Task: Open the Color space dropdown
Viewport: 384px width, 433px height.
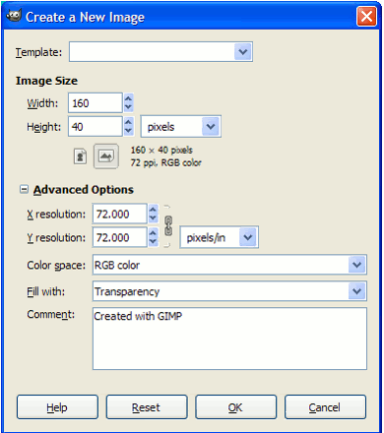Action: (229, 265)
